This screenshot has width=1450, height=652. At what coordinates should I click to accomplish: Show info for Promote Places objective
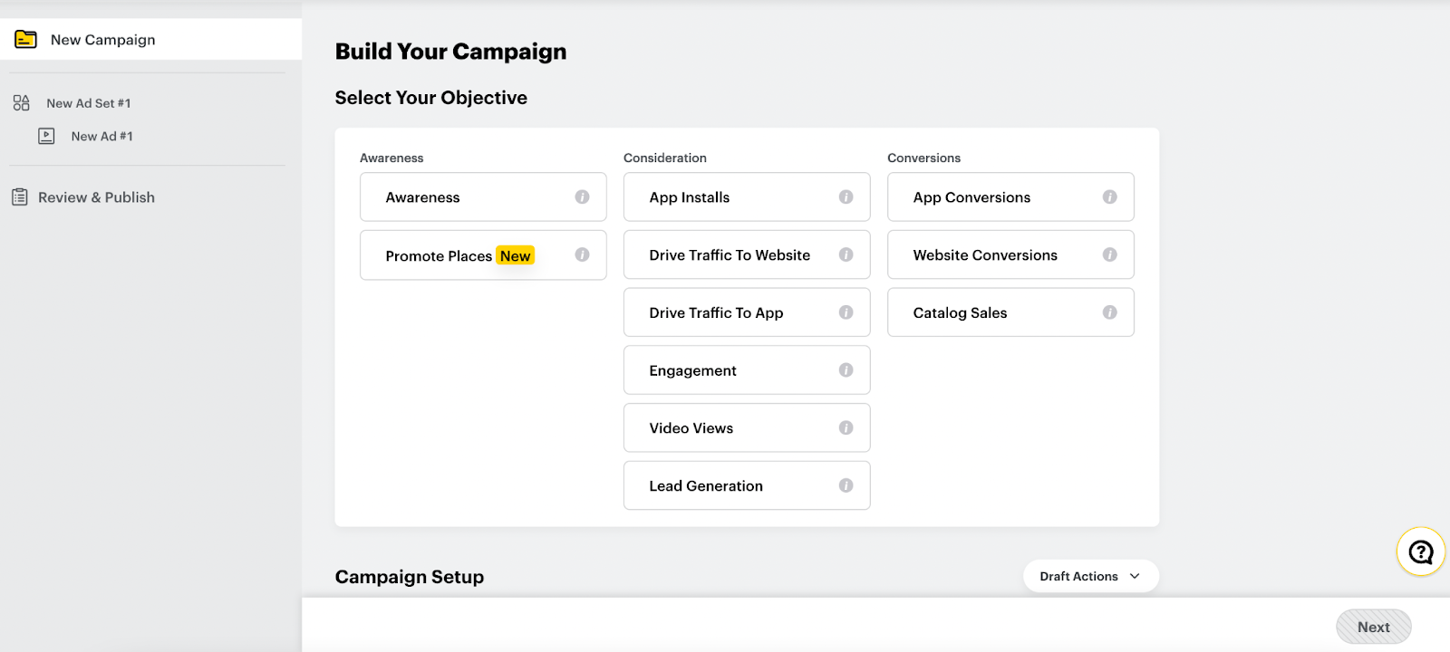coord(582,254)
